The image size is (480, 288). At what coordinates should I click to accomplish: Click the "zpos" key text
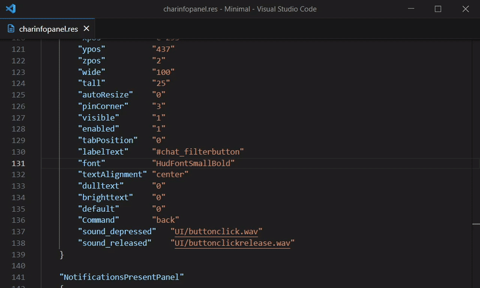point(92,61)
